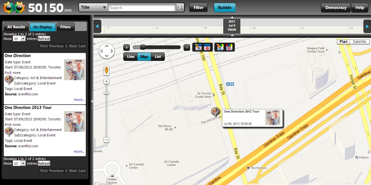Click map zoom-out minus at slider bottom

tap(106, 140)
